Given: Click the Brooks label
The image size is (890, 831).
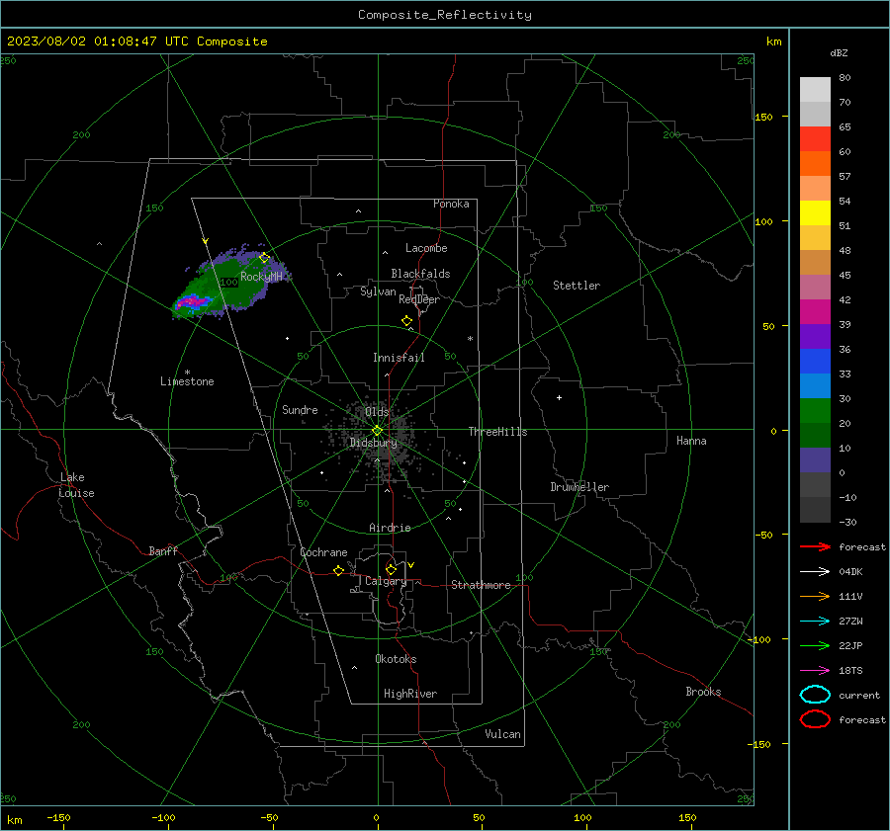Looking at the screenshot, I should click(703, 692).
